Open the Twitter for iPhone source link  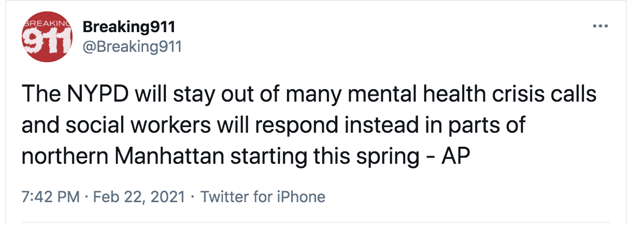[x=262, y=197]
